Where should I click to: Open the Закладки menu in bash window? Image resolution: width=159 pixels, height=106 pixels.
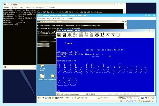[x=29, y=7]
